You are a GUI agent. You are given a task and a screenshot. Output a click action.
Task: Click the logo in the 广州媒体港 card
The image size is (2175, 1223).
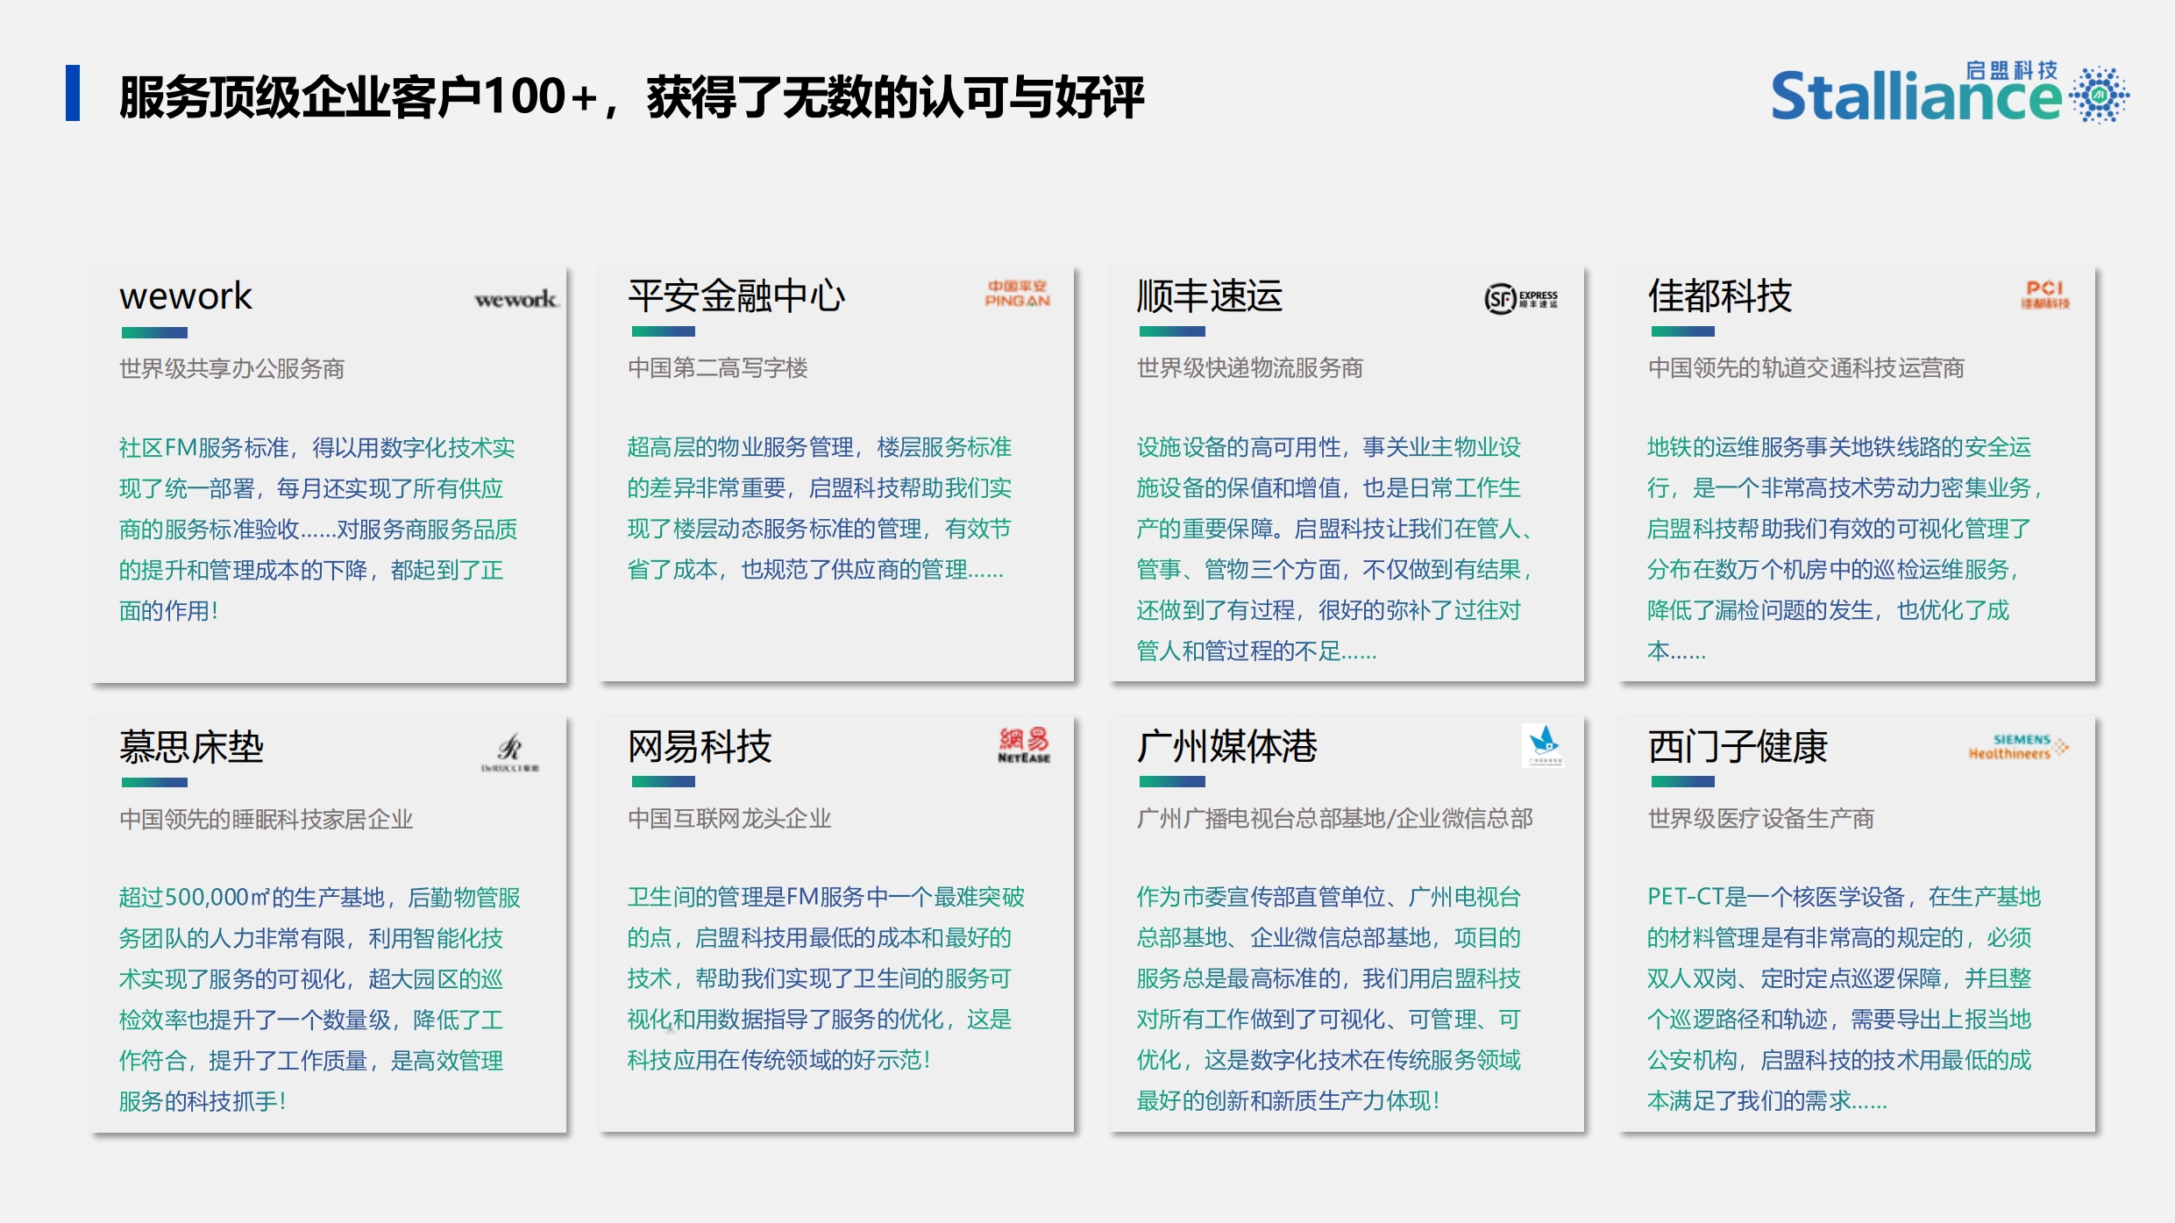click(x=1544, y=745)
